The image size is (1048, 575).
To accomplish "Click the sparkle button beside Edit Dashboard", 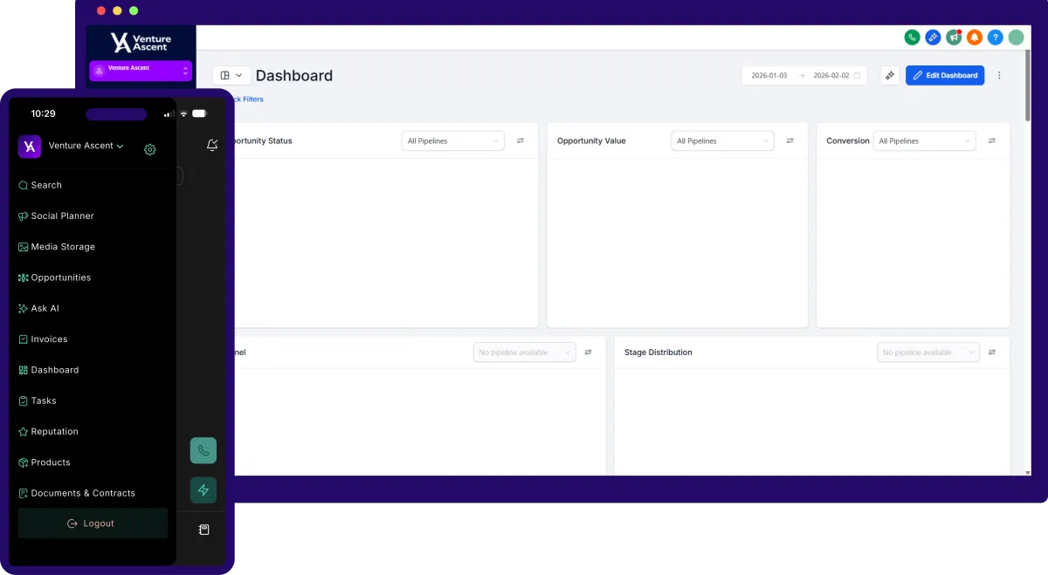I will pyautogui.click(x=890, y=76).
